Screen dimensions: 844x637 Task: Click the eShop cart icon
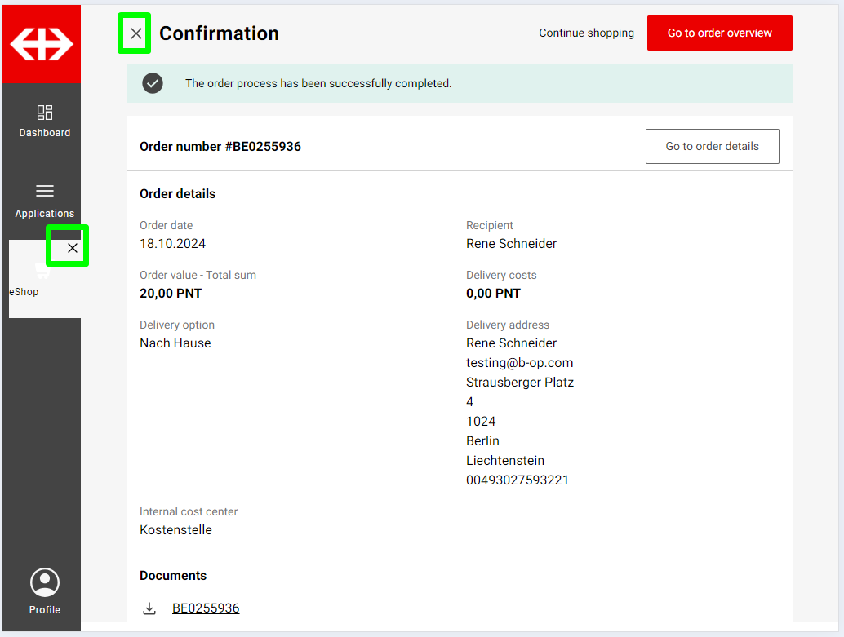point(42,270)
